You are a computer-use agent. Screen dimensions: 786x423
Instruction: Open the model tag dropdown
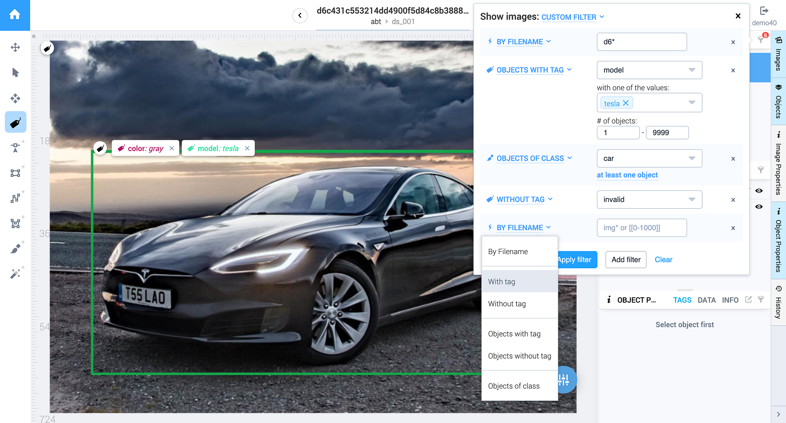649,70
